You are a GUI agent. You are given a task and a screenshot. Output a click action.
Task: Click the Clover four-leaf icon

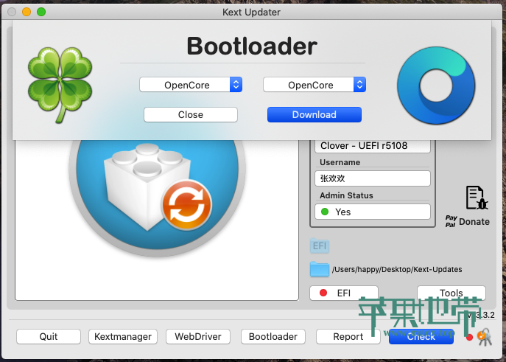tap(60, 85)
